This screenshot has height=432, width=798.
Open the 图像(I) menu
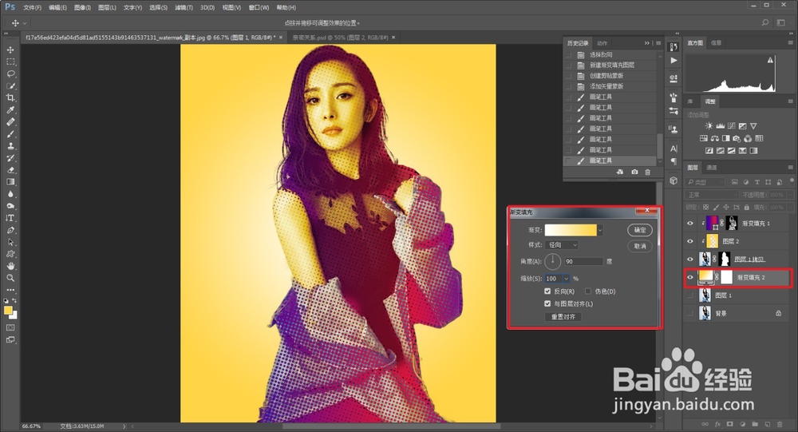pos(82,8)
